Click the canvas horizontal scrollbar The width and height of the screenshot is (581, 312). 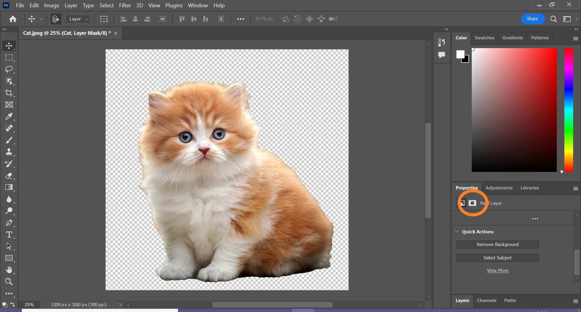coord(272,305)
